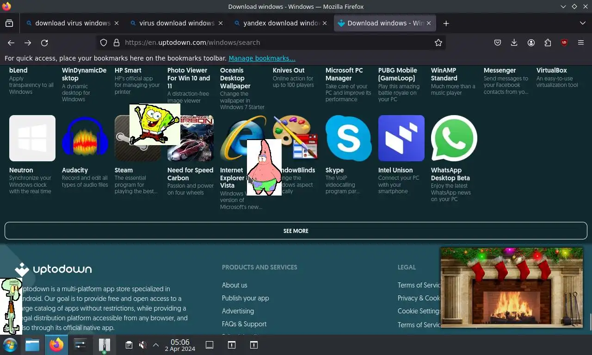
Task: View site security padlock info
Action: click(117, 43)
